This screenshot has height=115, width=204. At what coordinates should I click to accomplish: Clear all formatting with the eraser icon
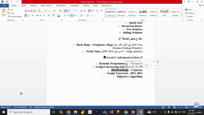tap(61, 11)
